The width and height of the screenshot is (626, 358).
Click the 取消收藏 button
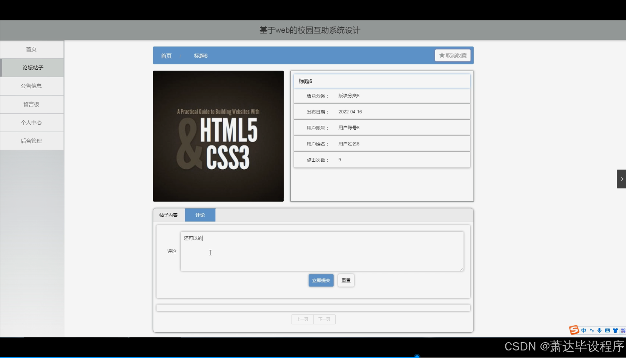[453, 55]
